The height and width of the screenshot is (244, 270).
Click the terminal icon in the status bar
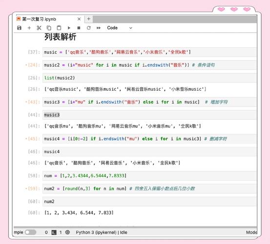[x=54, y=232]
